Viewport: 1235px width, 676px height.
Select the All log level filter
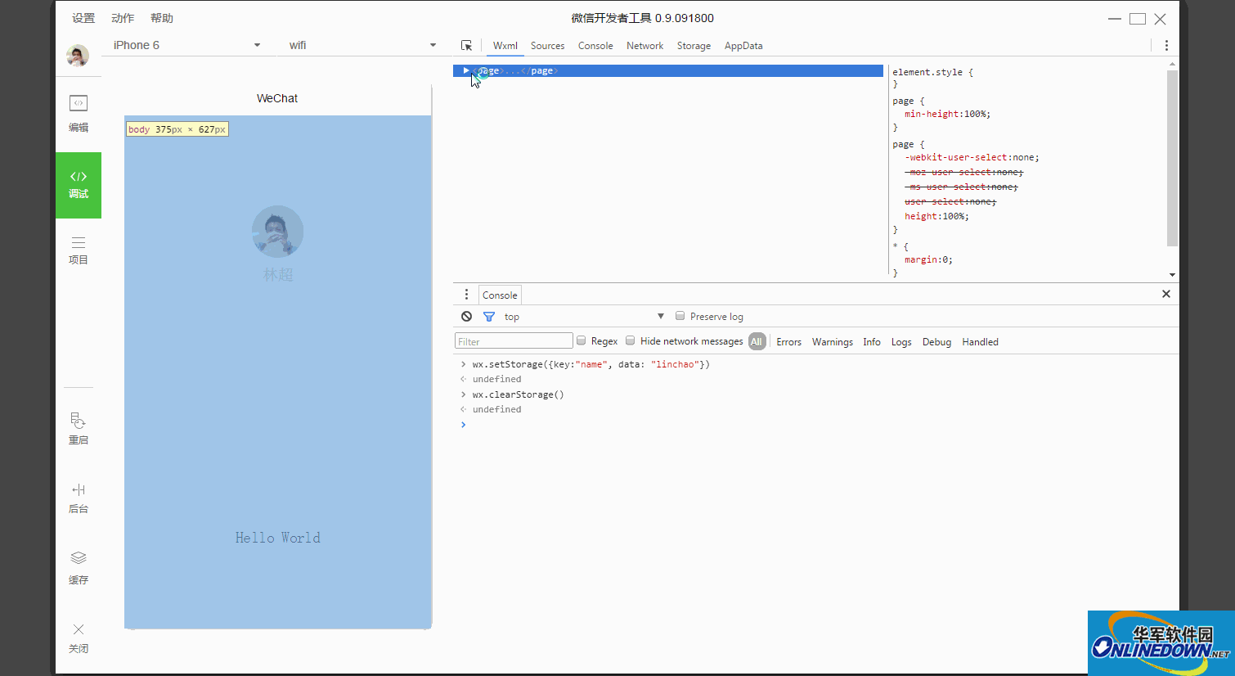click(x=757, y=342)
